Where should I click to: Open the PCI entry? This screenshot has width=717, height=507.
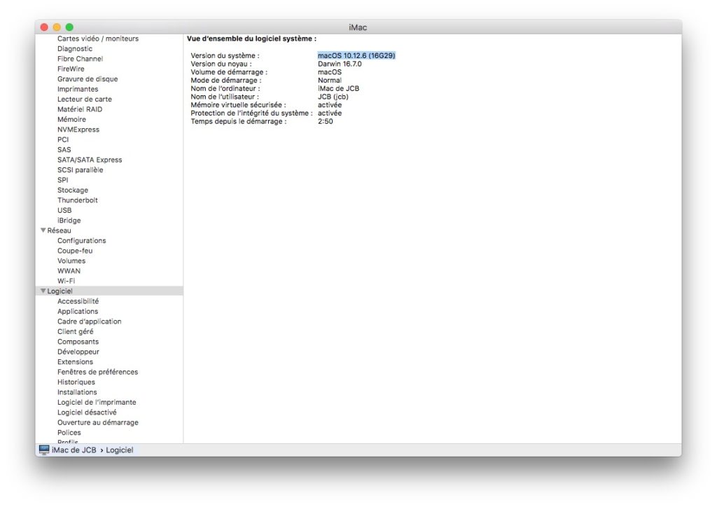tap(63, 139)
